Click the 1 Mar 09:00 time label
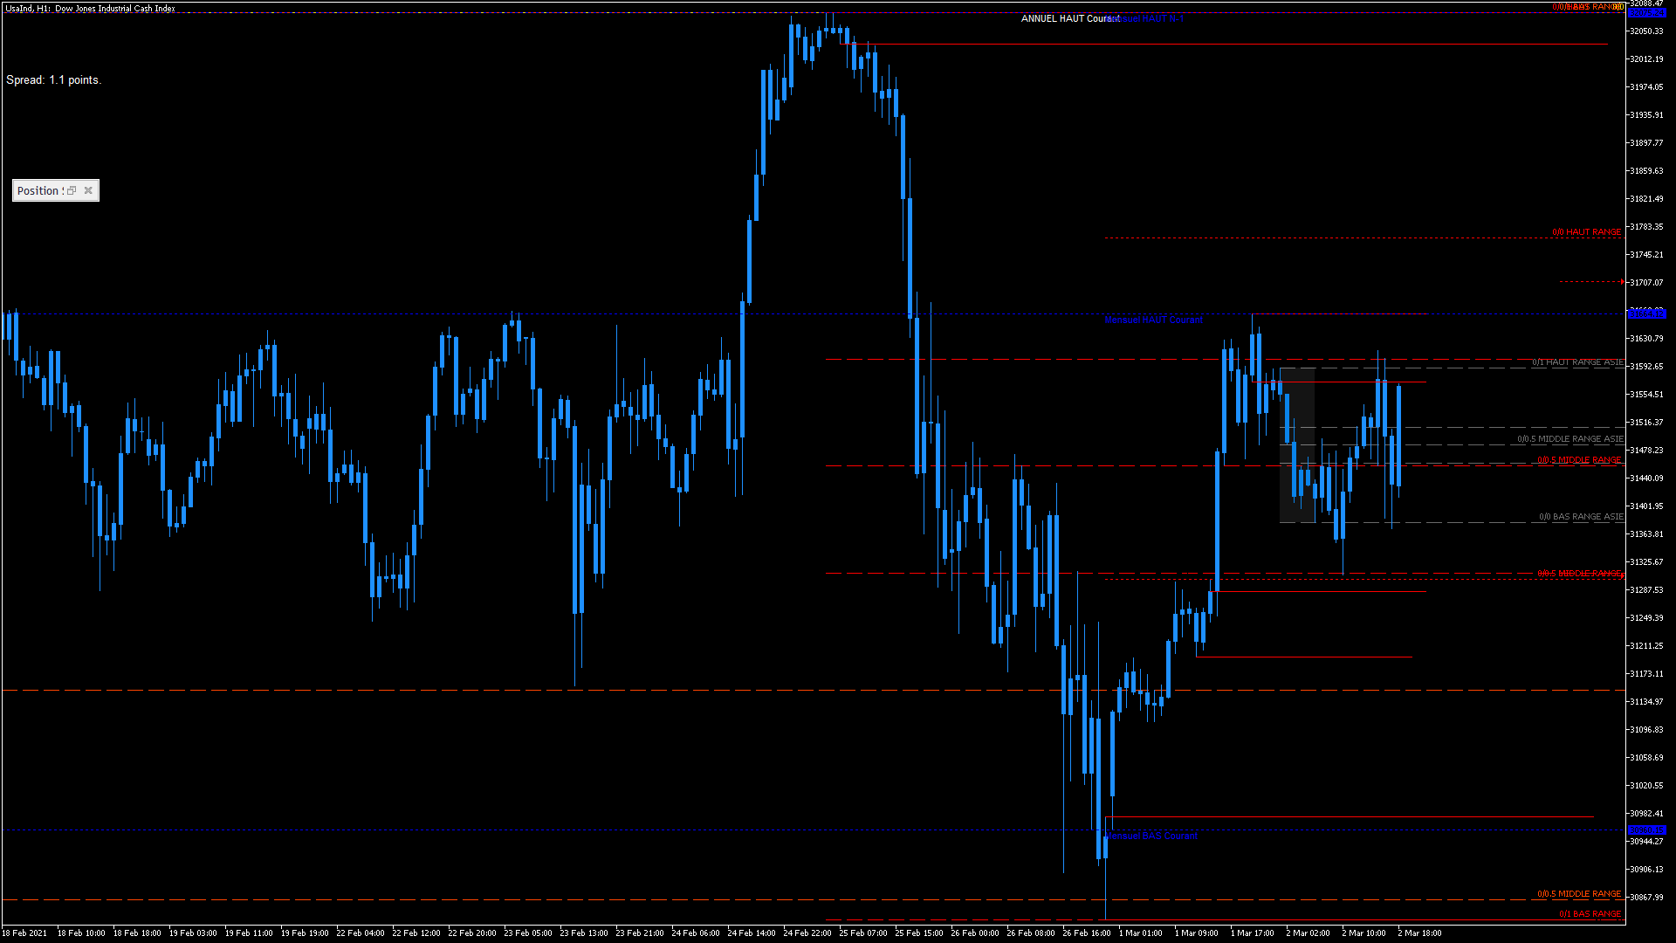 tap(1196, 933)
